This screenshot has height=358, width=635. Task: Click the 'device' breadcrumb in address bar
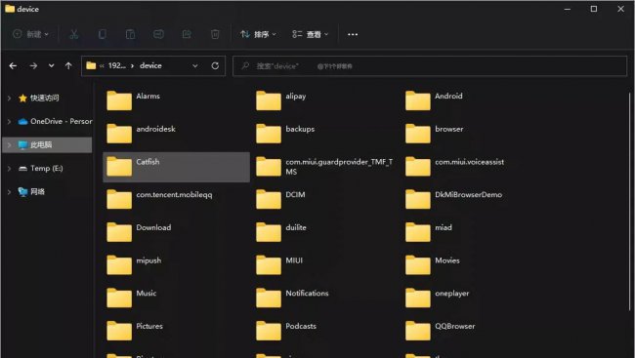click(x=150, y=65)
